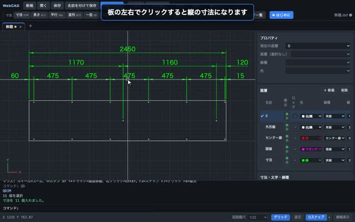Toggle the グリッド grid button
The height and width of the screenshot is (222, 355).
281,217
